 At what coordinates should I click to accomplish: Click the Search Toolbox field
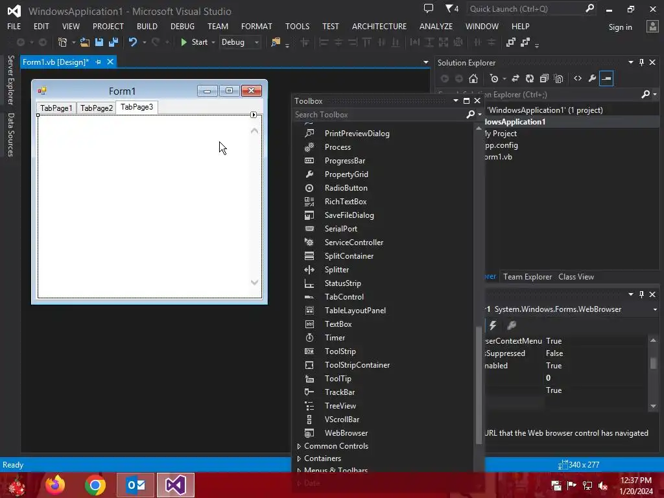click(379, 115)
